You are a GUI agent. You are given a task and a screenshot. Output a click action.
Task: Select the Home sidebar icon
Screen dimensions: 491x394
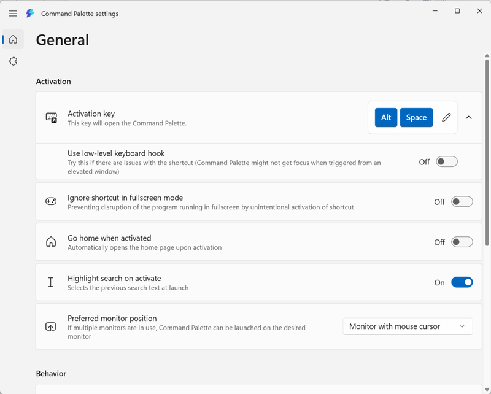pyautogui.click(x=13, y=40)
